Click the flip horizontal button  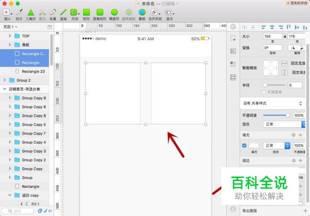point(293,48)
